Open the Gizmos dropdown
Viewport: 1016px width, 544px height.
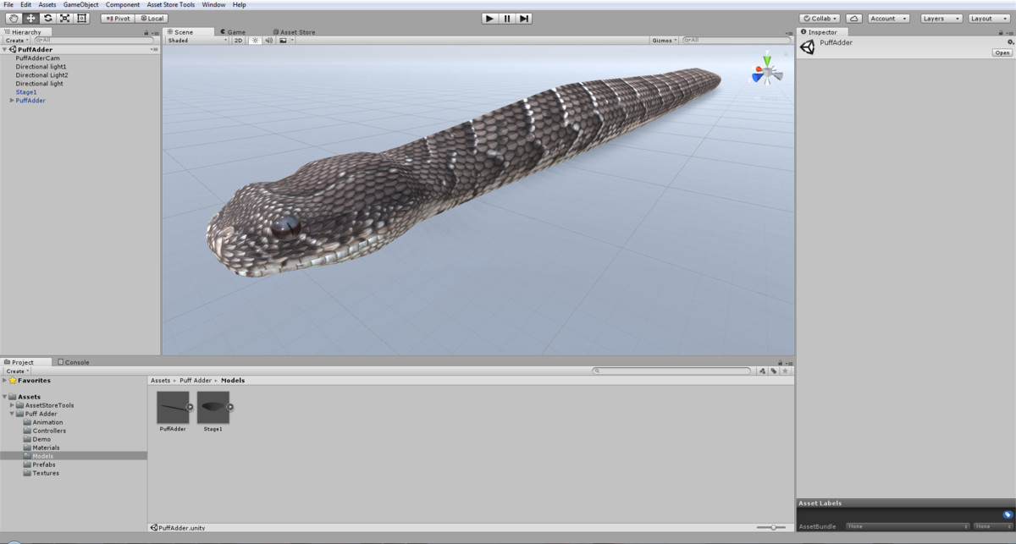(x=665, y=40)
